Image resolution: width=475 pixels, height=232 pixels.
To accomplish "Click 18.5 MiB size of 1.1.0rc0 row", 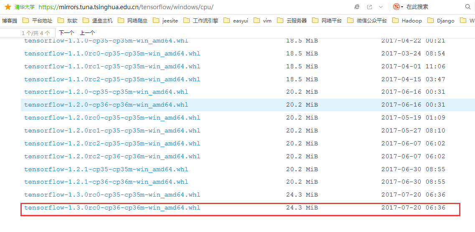I will 302,53.
